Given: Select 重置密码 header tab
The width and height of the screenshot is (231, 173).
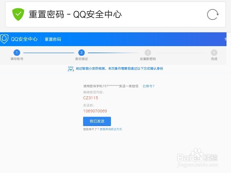Looking at the screenshot, I should (53, 39).
